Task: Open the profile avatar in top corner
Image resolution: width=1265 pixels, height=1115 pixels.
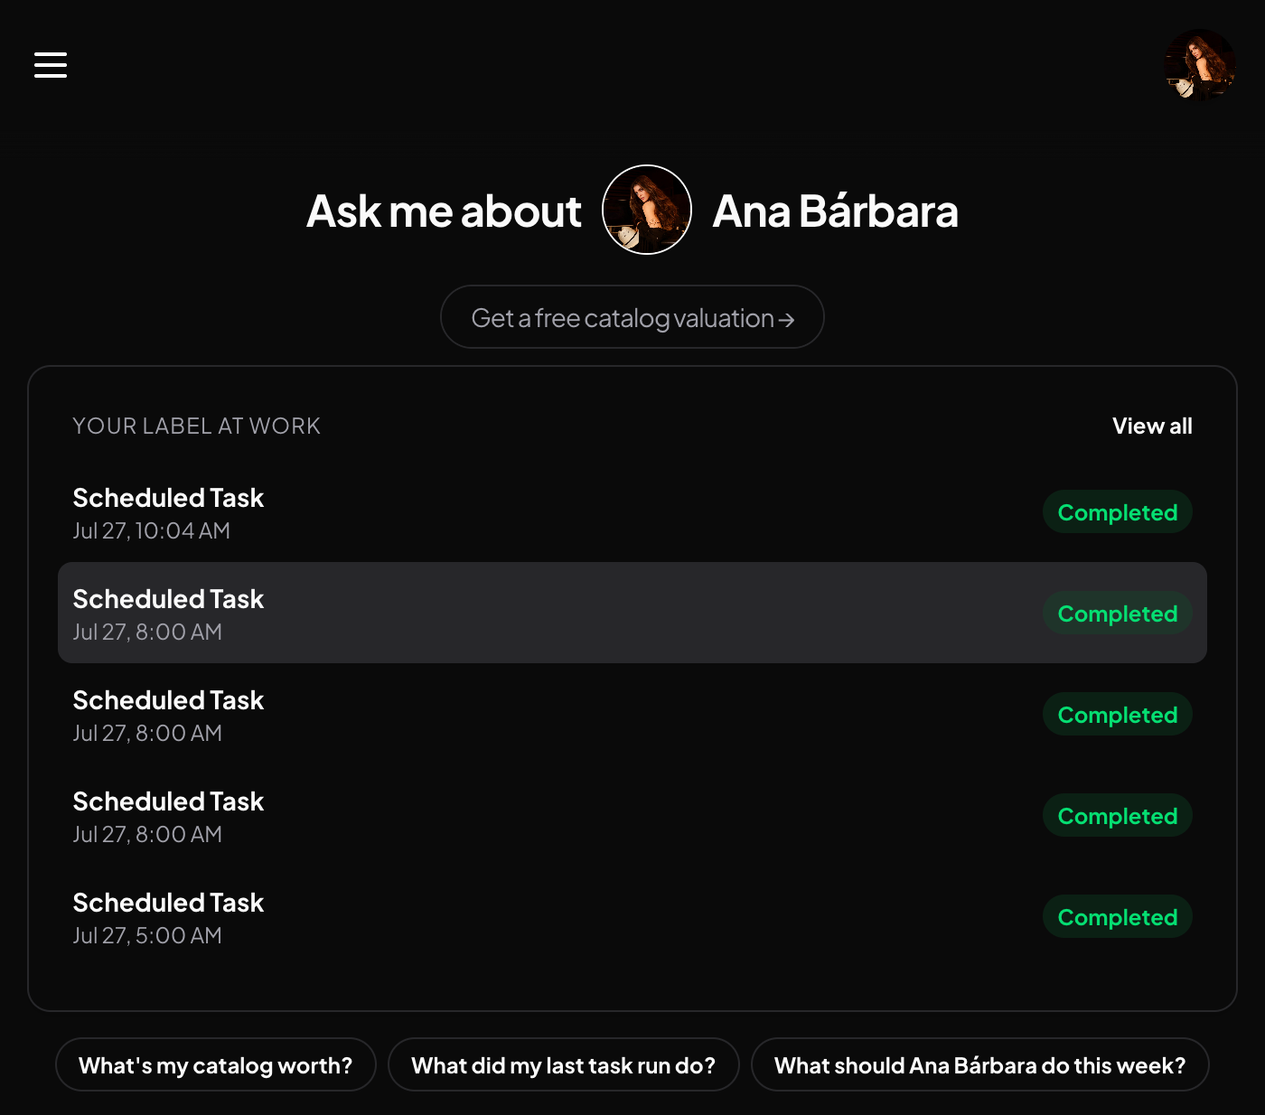Action: (1200, 65)
